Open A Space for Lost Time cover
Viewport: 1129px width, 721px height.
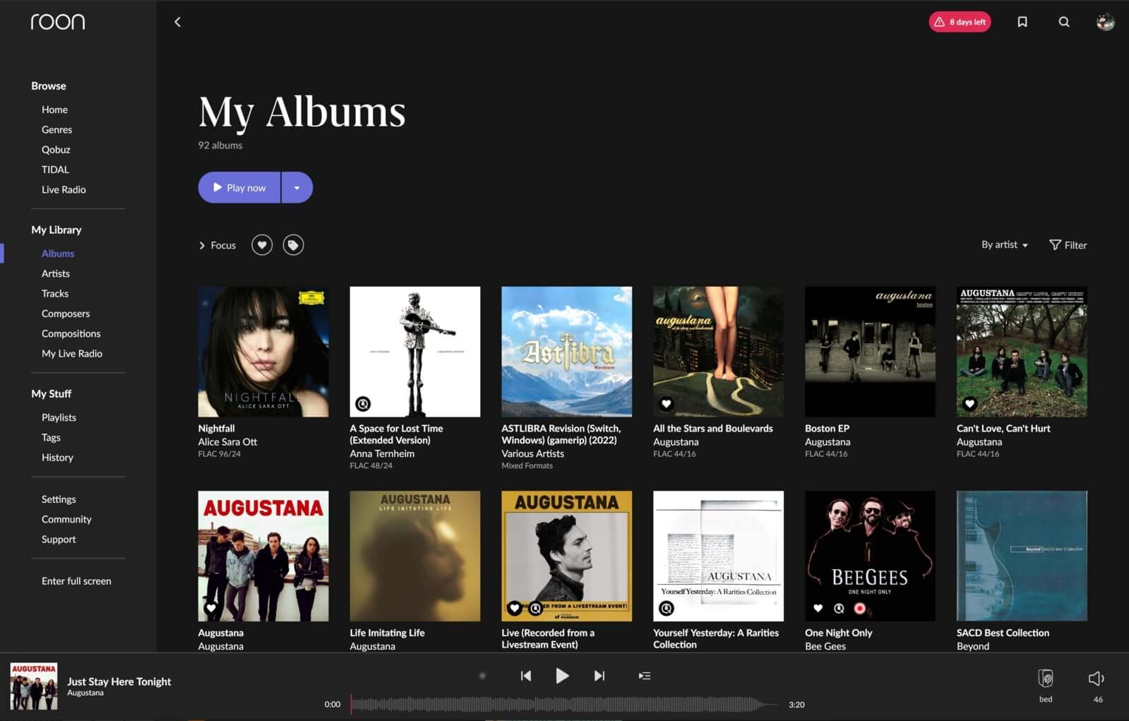(415, 352)
